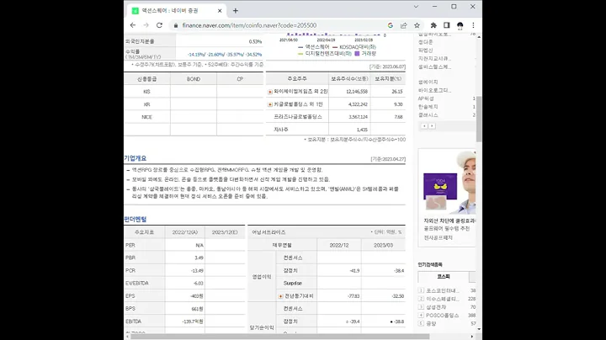Click the KOSDAQ대비 legend line

pos(335,47)
